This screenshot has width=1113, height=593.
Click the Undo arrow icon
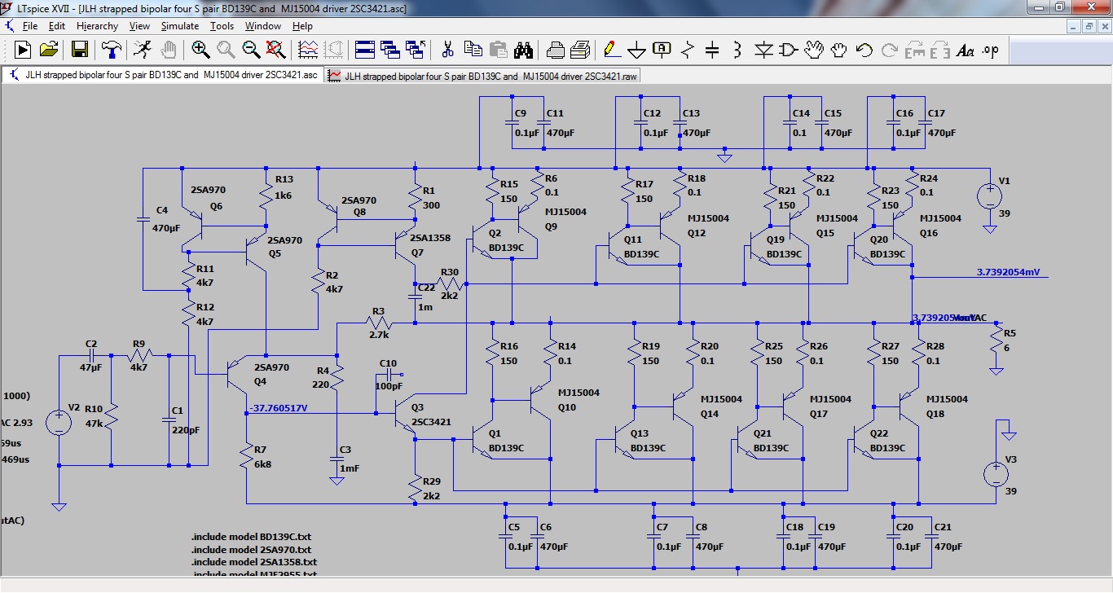(x=864, y=50)
